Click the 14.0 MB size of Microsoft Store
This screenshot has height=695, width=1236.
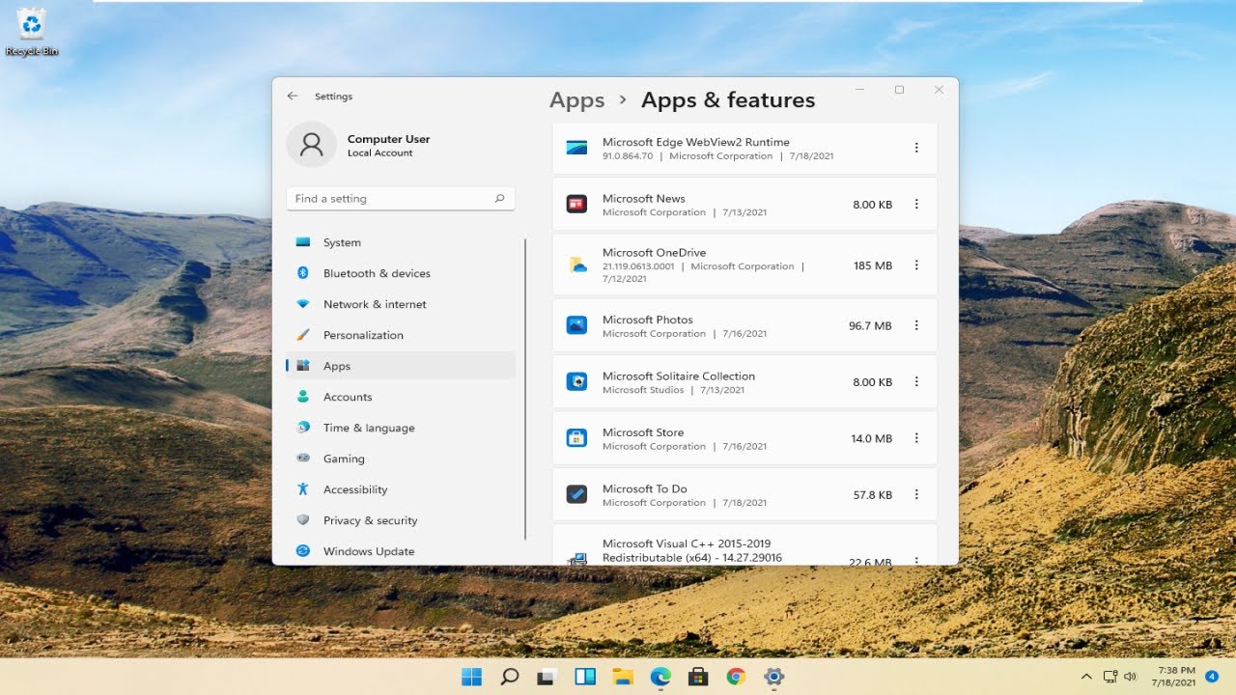click(872, 438)
